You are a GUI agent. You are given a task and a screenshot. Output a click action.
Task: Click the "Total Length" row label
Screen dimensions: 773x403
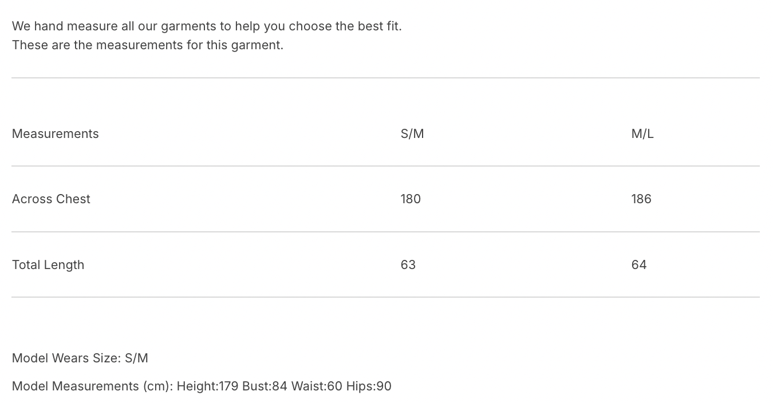(x=48, y=265)
